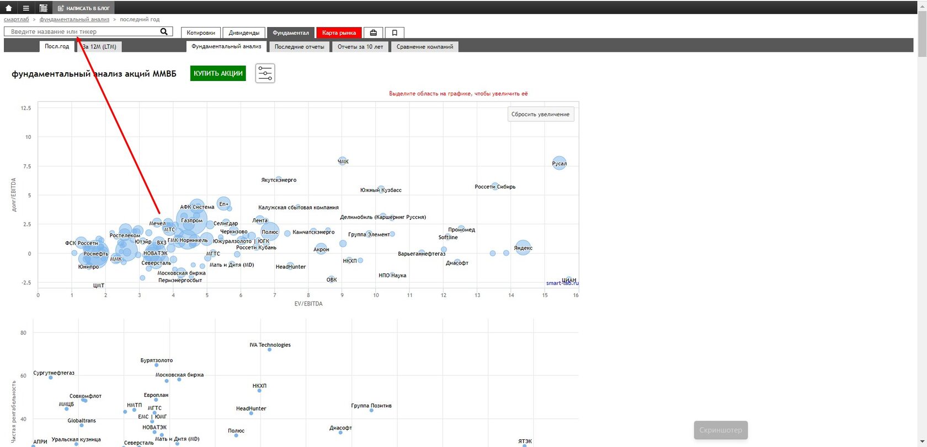The height and width of the screenshot is (447, 927).
Task: Click the НАПИСАТЬ В БЛОГ button
Action: (x=84, y=8)
